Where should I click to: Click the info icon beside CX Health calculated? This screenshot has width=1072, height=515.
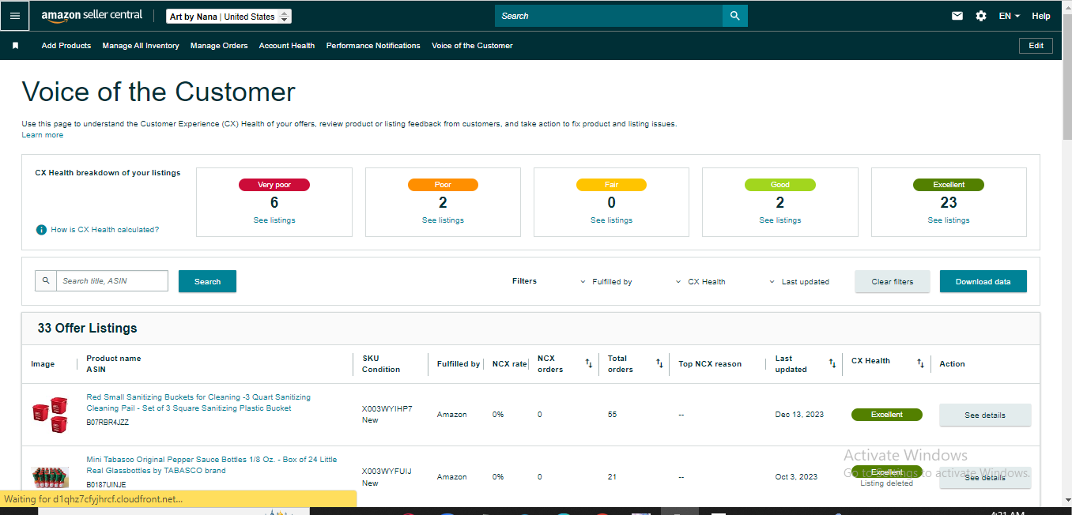[41, 230]
